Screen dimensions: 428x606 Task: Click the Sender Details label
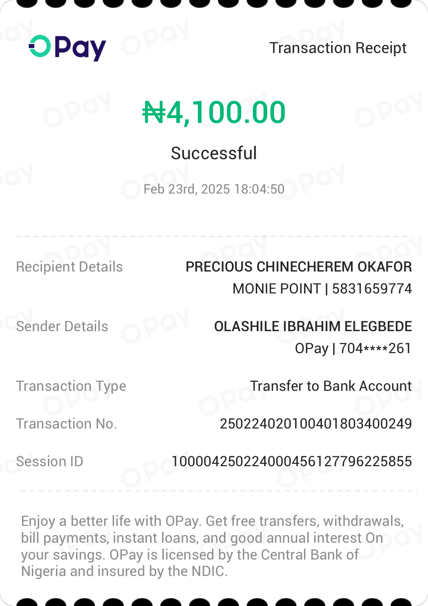click(x=62, y=326)
